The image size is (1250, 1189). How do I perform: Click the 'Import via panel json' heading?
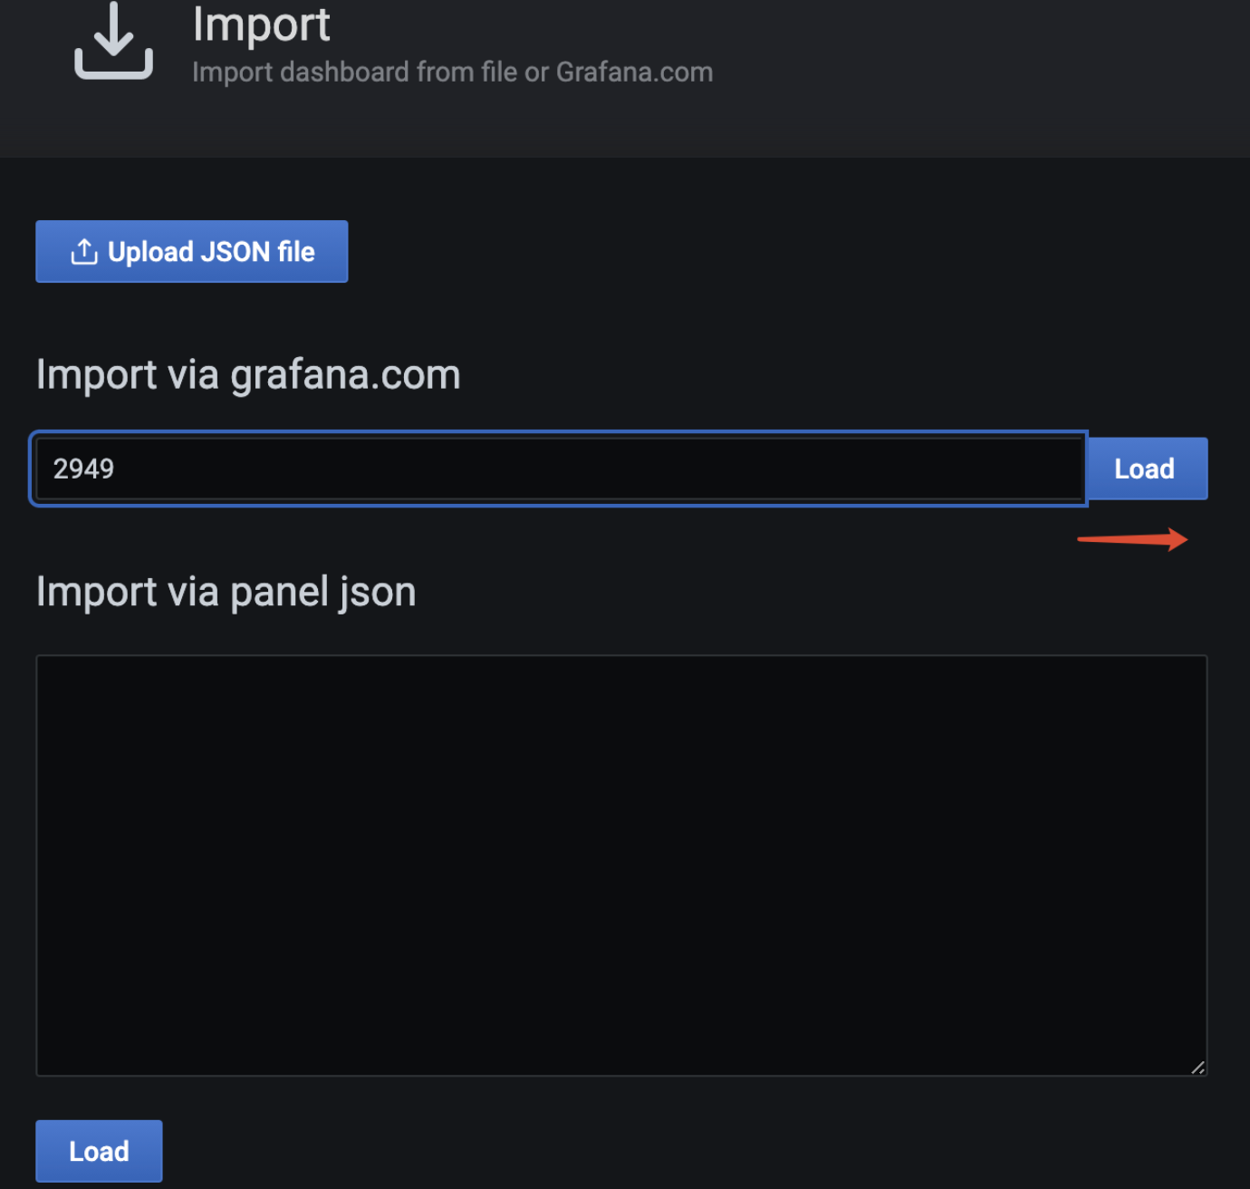click(226, 592)
